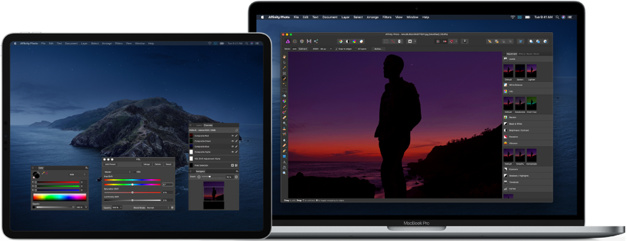Click the zoom out icon in the Navigator
627x241 pixels.
pyautogui.click(x=199, y=177)
